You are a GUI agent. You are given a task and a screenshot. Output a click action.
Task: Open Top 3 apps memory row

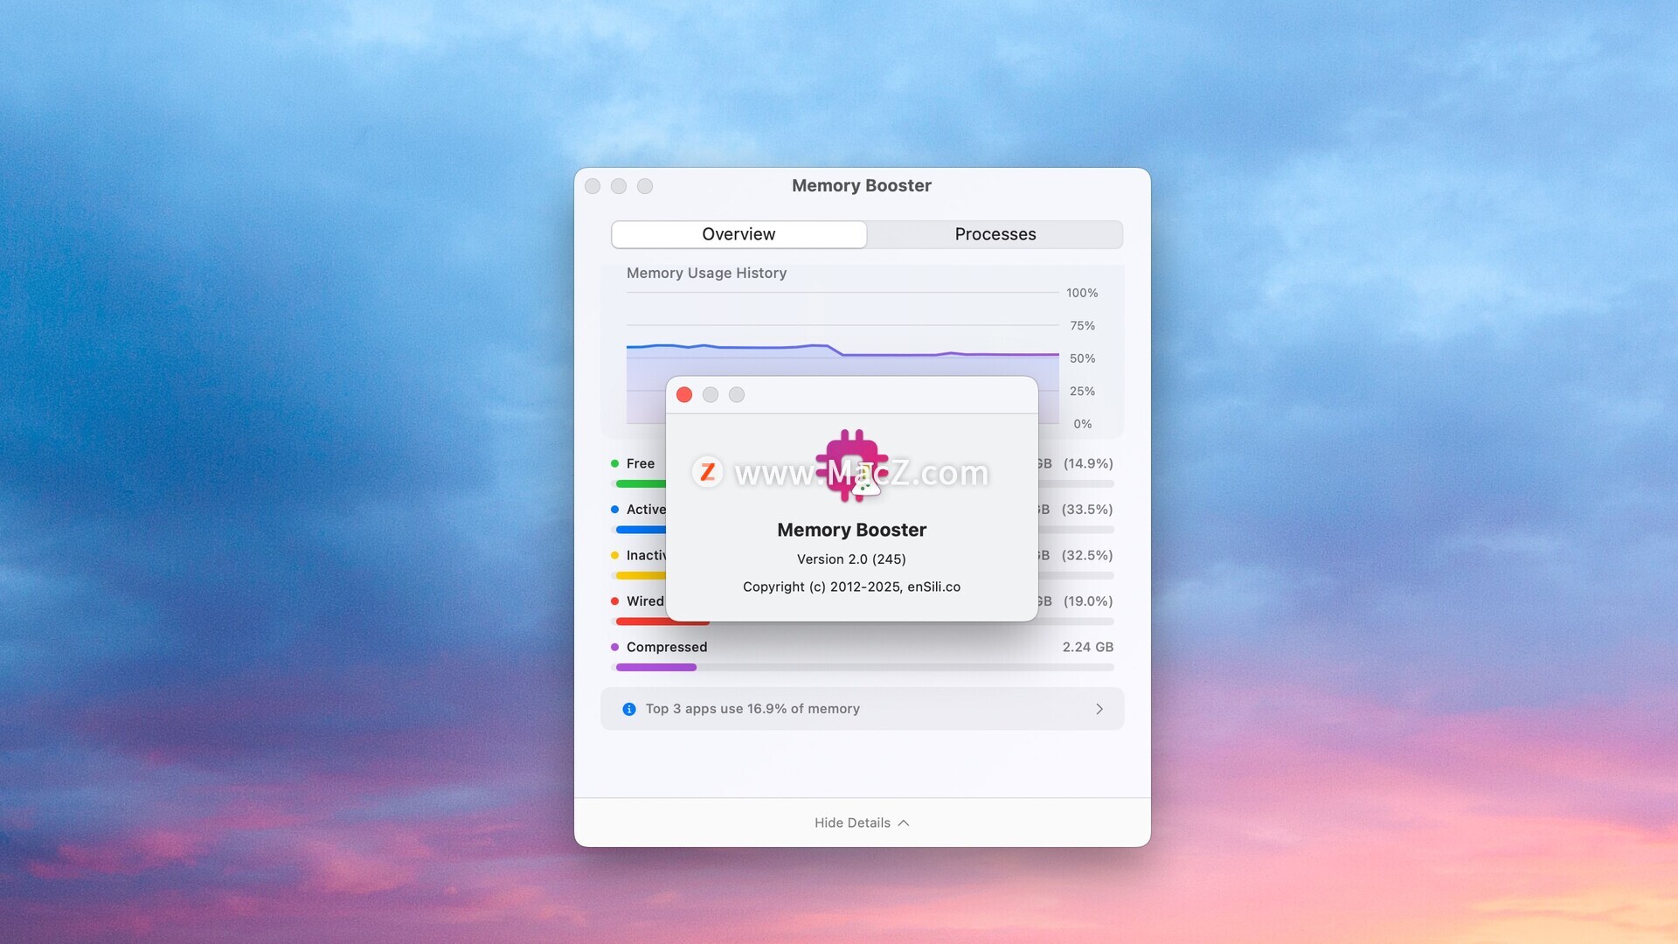pyautogui.click(x=752, y=709)
